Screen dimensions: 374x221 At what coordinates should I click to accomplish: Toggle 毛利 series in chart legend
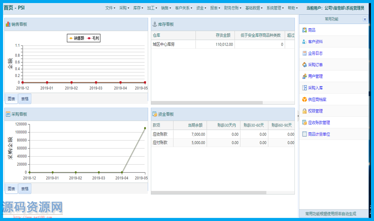coord(93,38)
